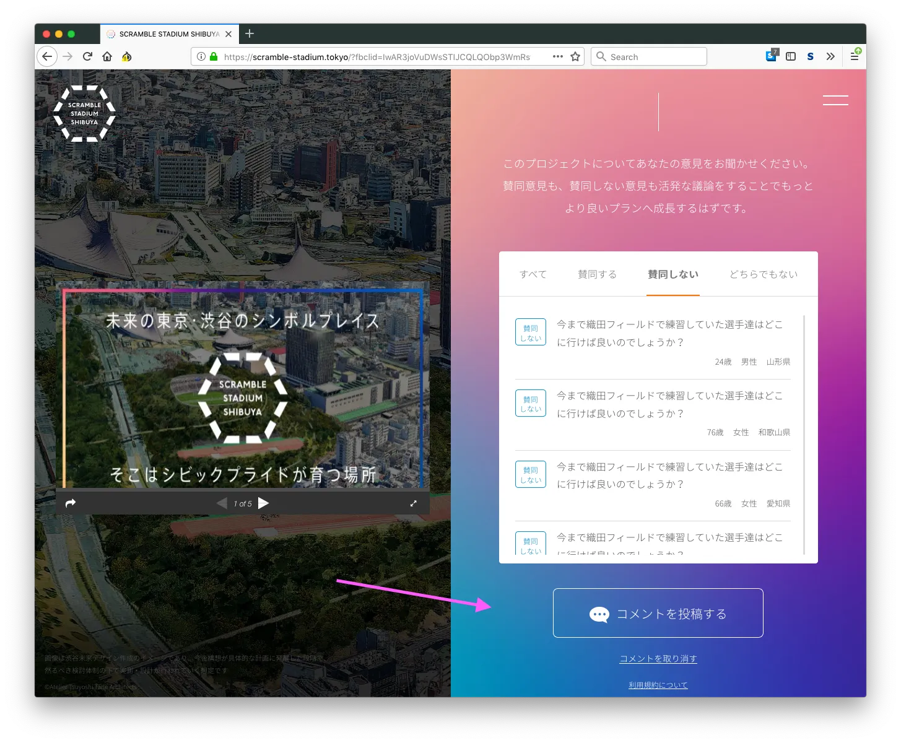This screenshot has width=901, height=743.
Task: Follow the コメントを取り消す link
Action: coord(658,659)
